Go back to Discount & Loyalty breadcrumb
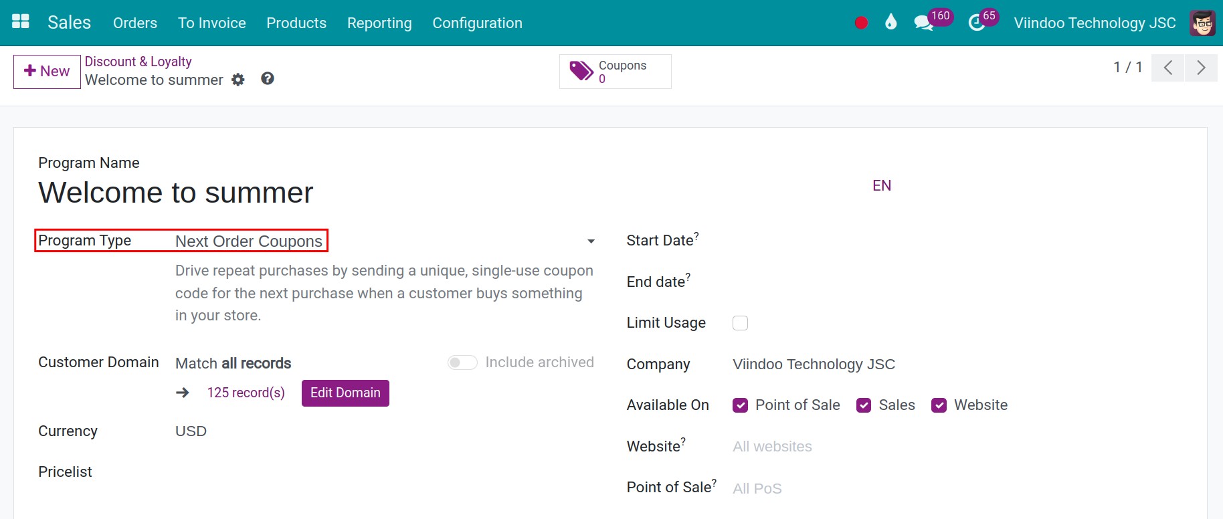This screenshot has height=519, width=1223. 138,62
